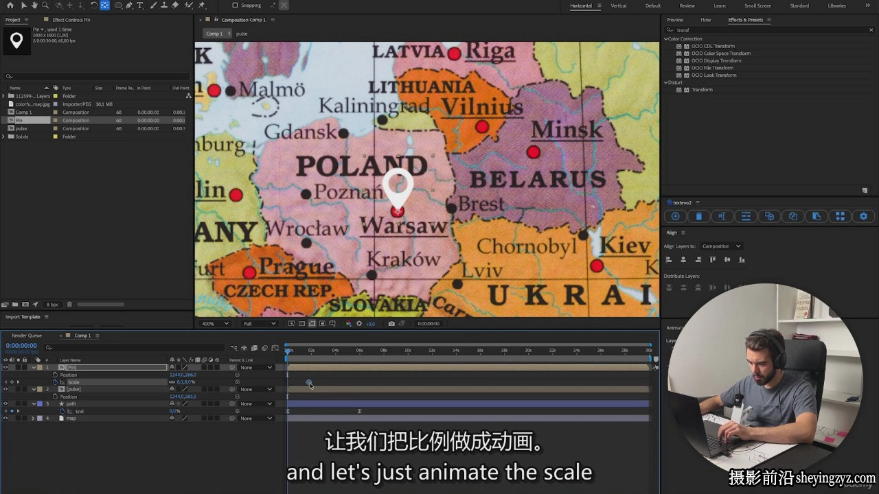This screenshot has width=879, height=494.
Task: Click Pin layer tan label color swatch
Action: tap(40, 368)
